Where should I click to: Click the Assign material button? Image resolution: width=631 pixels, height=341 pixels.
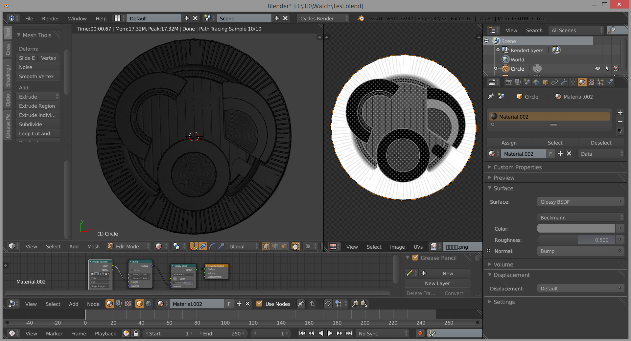509,143
